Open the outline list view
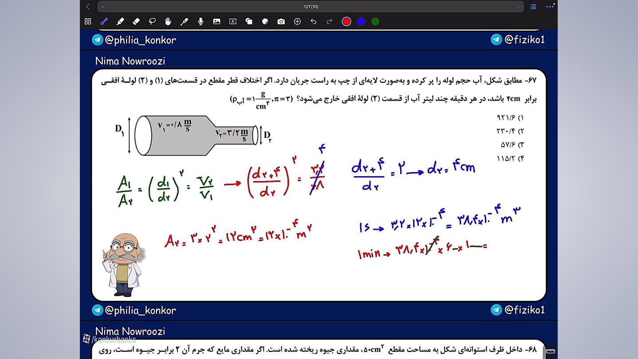This screenshot has height=359, width=638. (x=533, y=7)
